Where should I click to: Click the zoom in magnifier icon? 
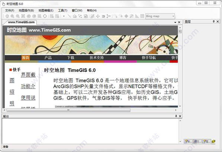coord(13,16)
